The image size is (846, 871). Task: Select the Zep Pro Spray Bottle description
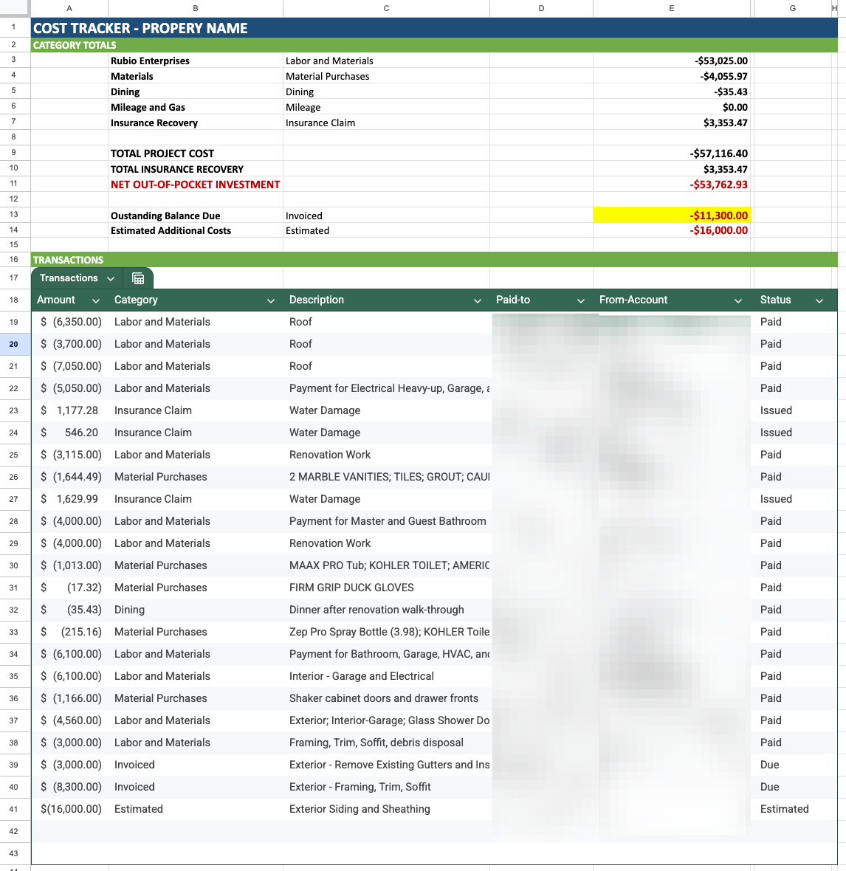tap(386, 632)
